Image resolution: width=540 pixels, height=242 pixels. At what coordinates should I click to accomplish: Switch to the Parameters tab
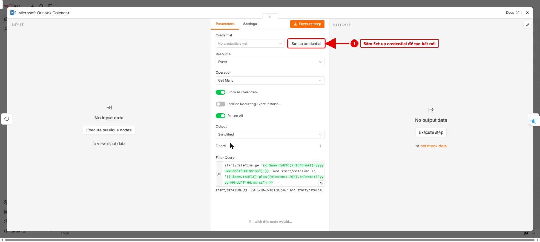coord(225,24)
